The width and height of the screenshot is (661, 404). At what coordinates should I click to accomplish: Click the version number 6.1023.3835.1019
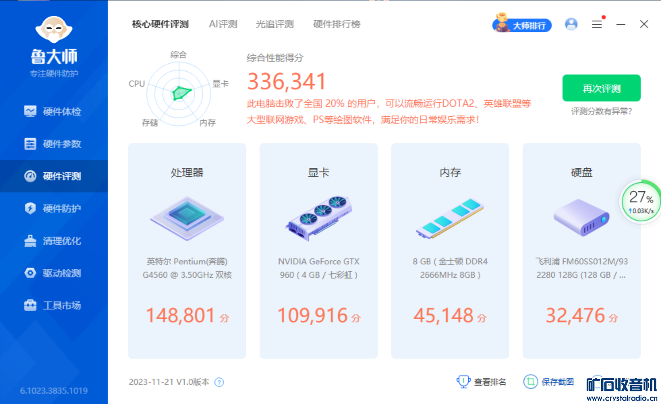(x=54, y=391)
